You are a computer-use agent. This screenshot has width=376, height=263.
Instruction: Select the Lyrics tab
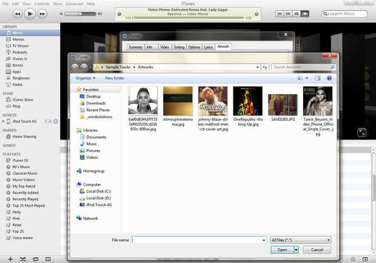coord(208,47)
